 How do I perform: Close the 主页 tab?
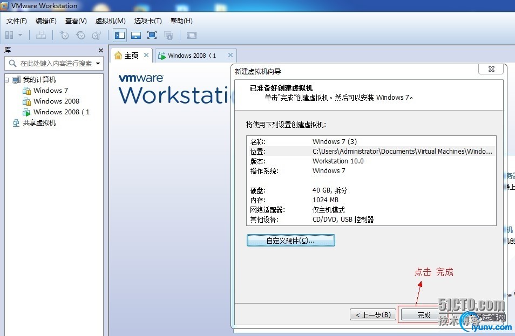point(146,55)
